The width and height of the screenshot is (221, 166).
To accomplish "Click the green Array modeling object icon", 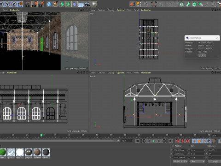I will [x=68, y=4].
